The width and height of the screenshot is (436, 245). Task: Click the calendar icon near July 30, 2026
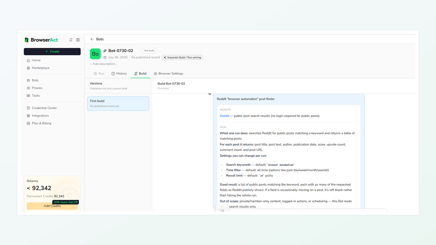(105, 58)
